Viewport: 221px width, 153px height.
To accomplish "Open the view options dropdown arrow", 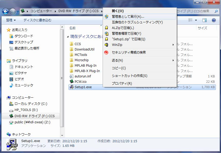I will [x=196, y=20].
